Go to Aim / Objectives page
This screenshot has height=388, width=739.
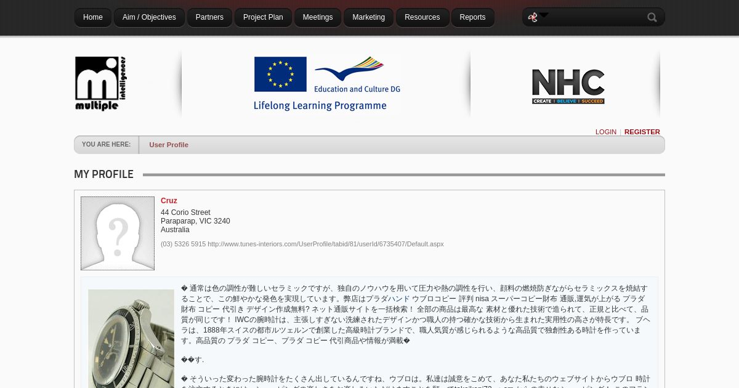[149, 17]
